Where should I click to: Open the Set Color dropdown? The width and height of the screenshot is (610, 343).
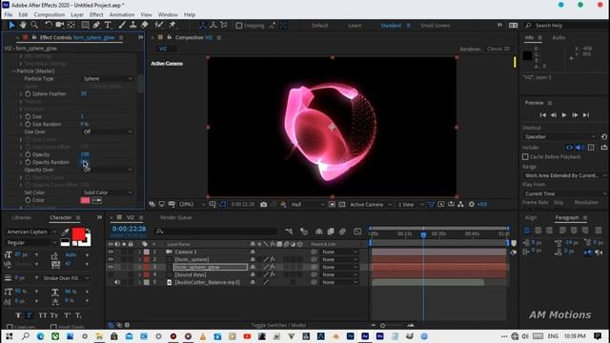click(108, 192)
